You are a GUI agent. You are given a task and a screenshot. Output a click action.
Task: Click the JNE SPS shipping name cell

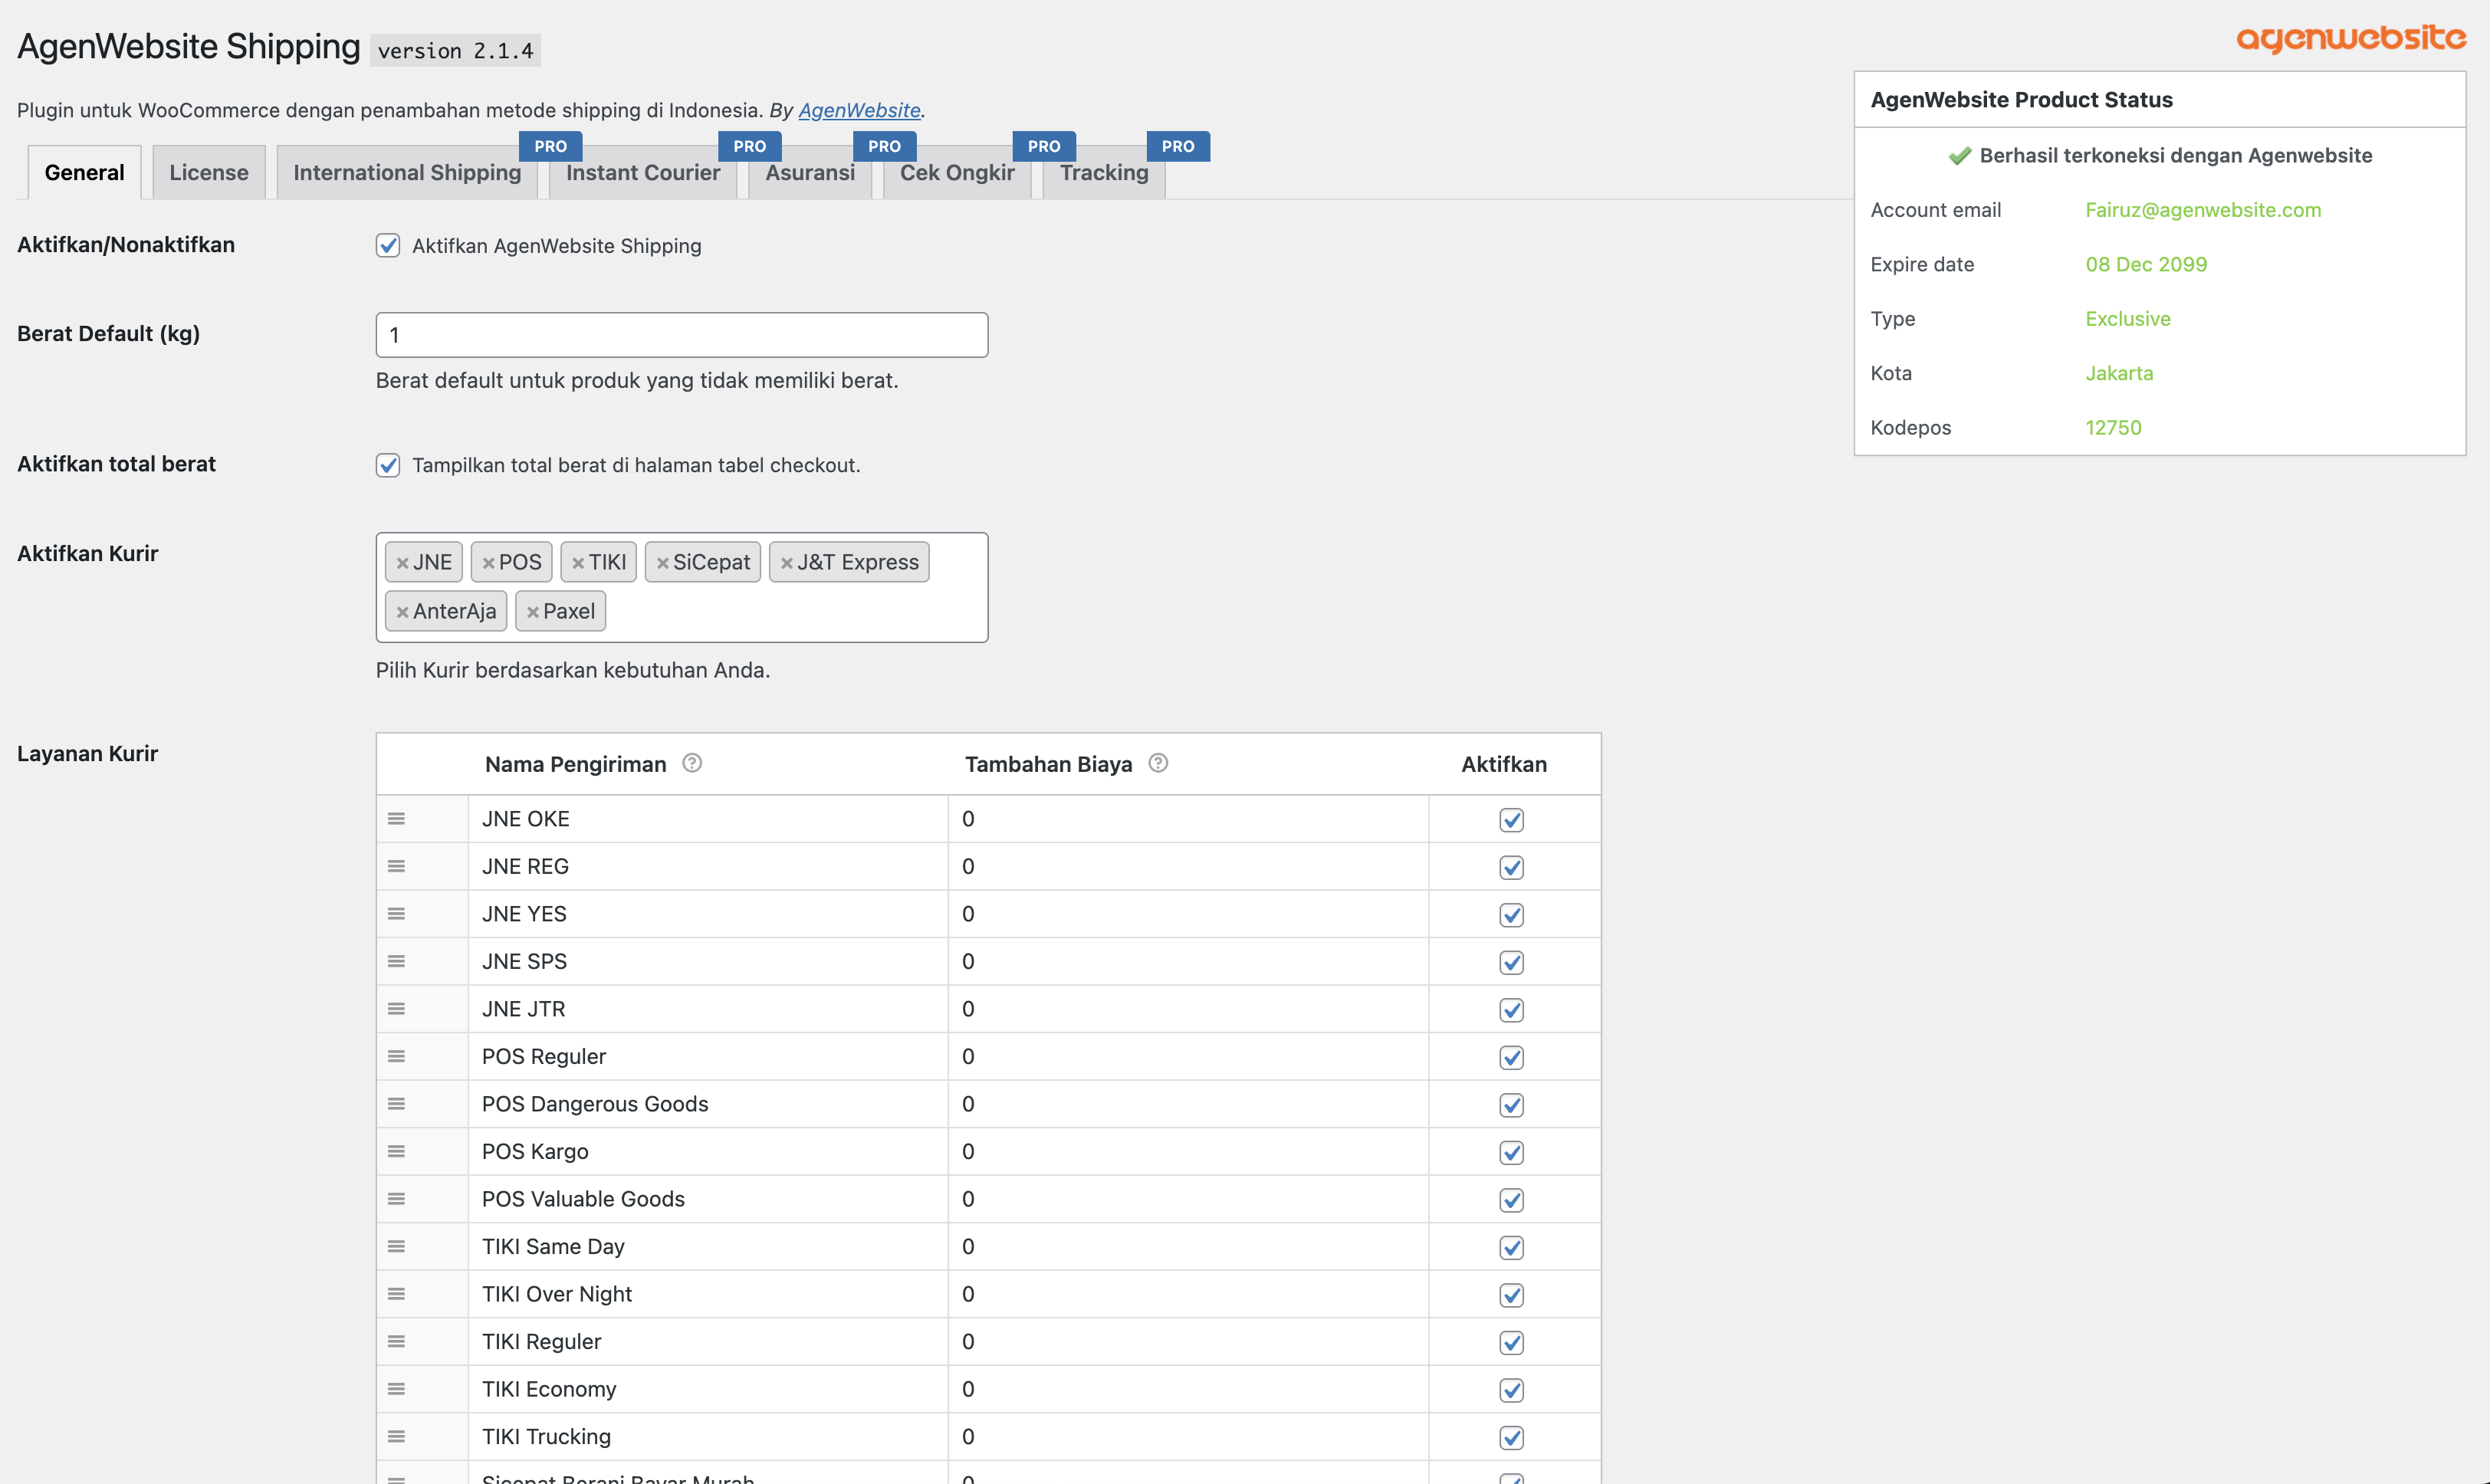point(708,961)
